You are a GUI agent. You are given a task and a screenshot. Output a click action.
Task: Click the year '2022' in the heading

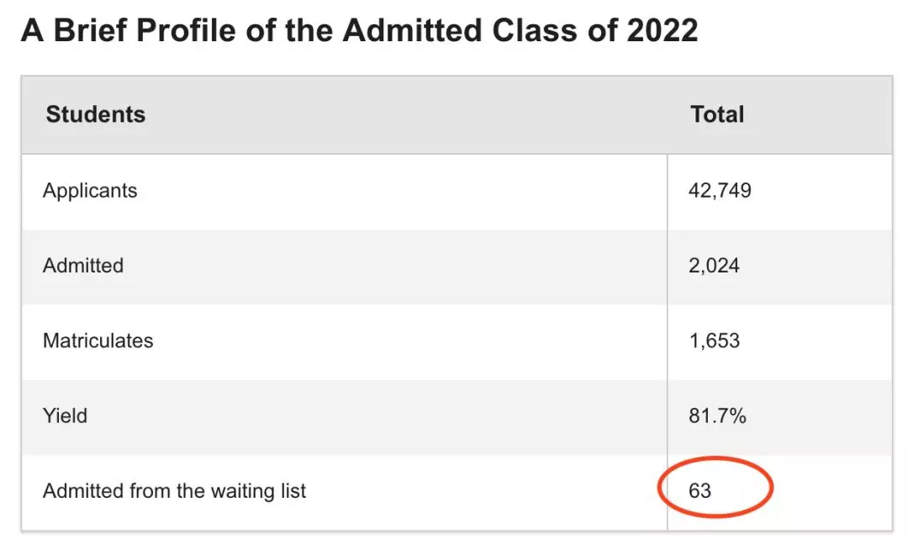pyautogui.click(x=663, y=31)
